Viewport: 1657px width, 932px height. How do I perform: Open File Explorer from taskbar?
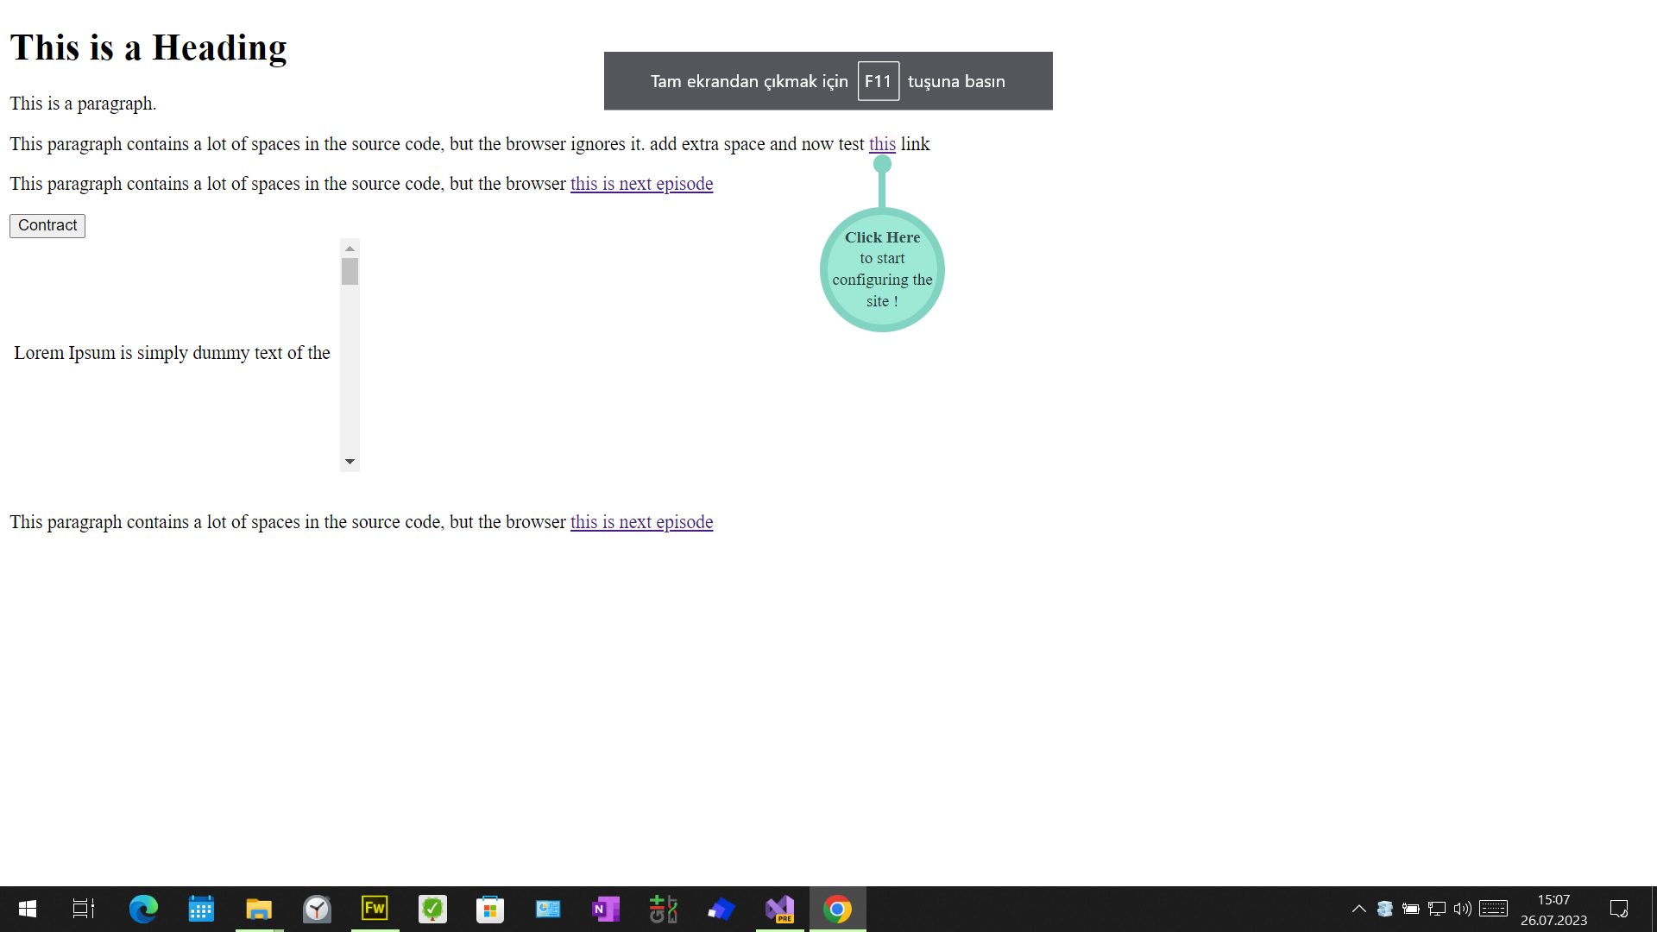pyautogui.click(x=259, y=909)
